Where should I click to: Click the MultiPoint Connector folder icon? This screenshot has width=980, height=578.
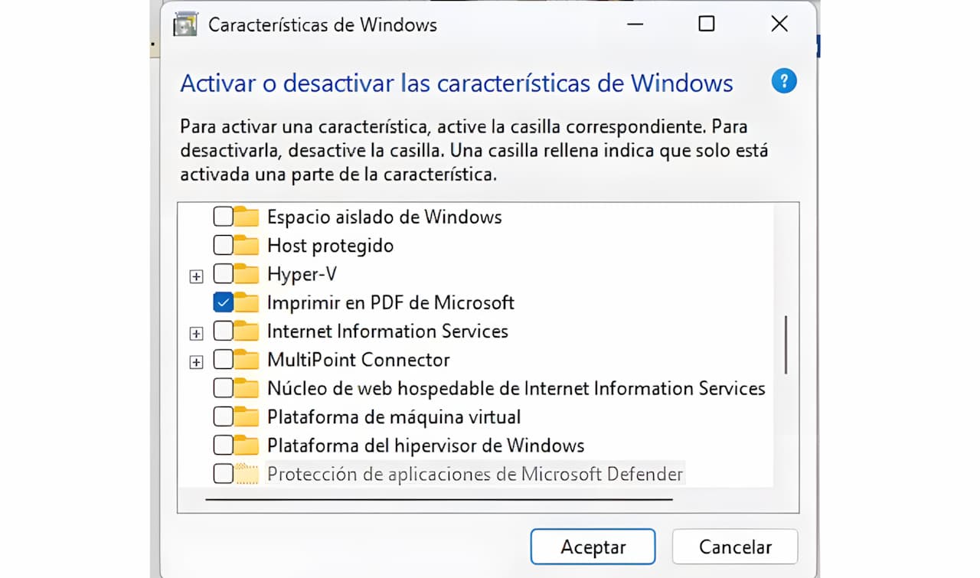click(x=247, y=360)
